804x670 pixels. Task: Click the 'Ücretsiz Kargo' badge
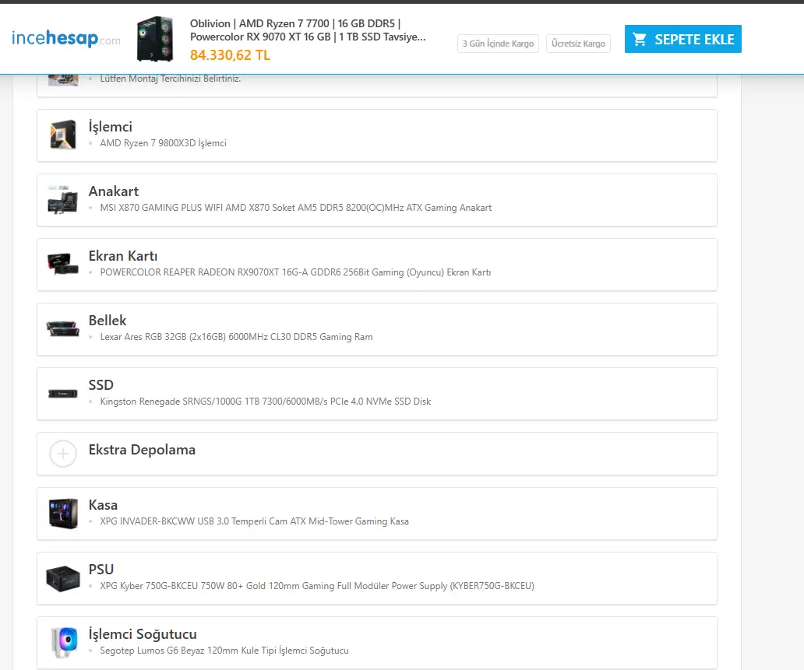click(578, 44)
